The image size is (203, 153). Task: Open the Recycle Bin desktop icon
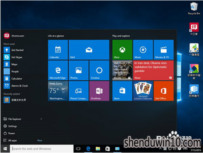click(194, 9)
